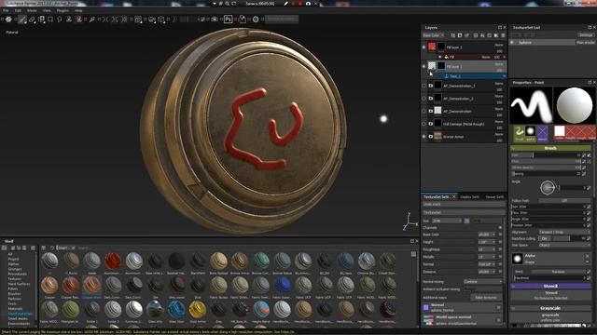Select the yellow Gold Armor material sphere
Image resolution: width=597 pixels, height=335 pixels.
click(x=197, y=310)
